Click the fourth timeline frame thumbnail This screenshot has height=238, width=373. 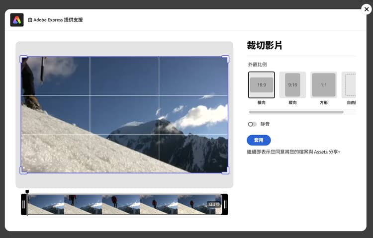click(159, 205)
